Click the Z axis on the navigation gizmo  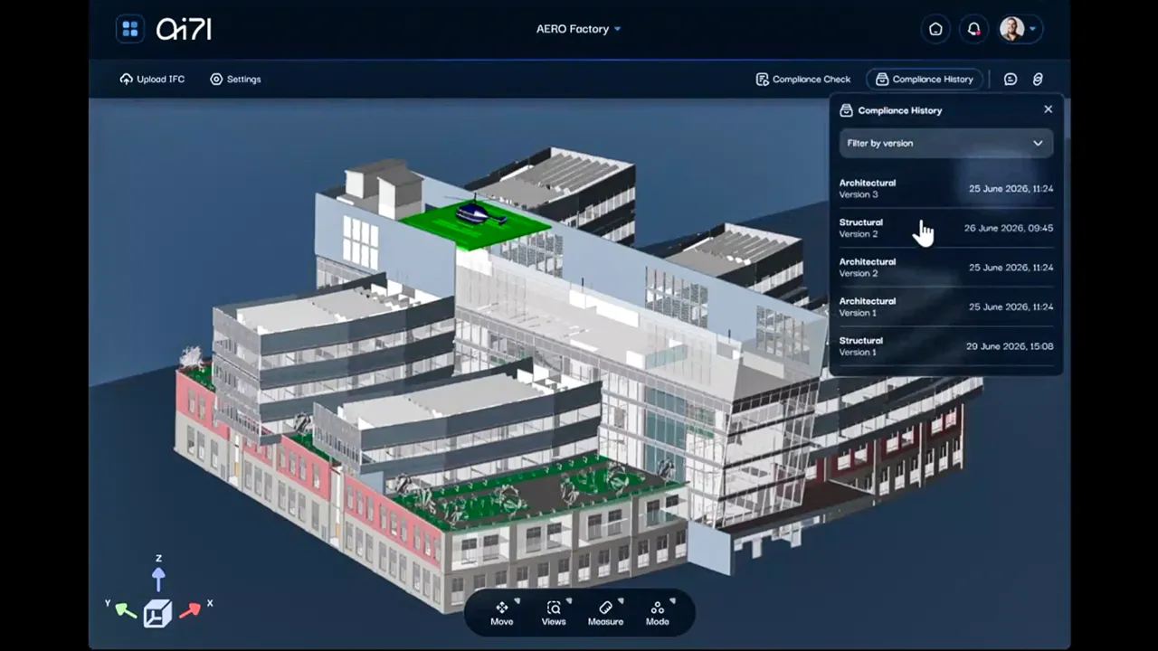(158, 571)
